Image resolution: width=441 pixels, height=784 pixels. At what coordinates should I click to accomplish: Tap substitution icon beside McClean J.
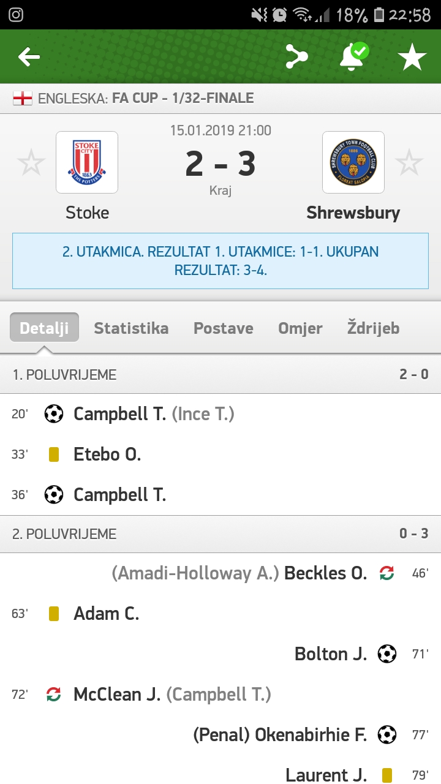coord(54,695)
